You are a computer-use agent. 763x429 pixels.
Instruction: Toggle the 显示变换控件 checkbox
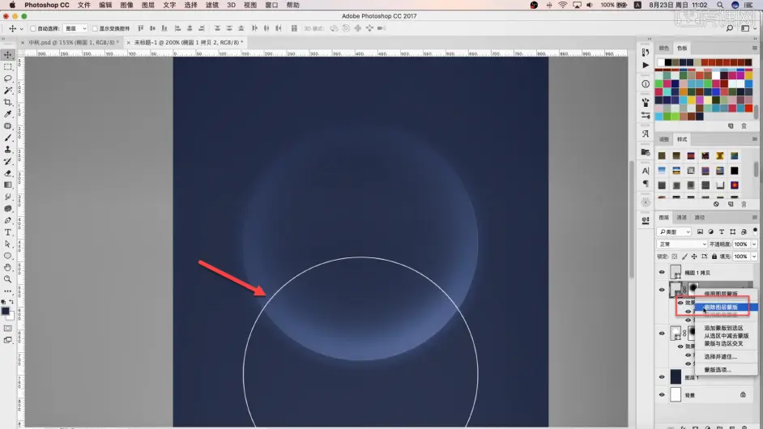coord(96,28)
